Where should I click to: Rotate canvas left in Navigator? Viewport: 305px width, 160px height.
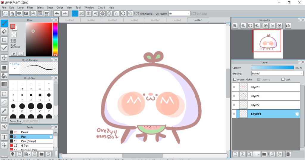265,26
